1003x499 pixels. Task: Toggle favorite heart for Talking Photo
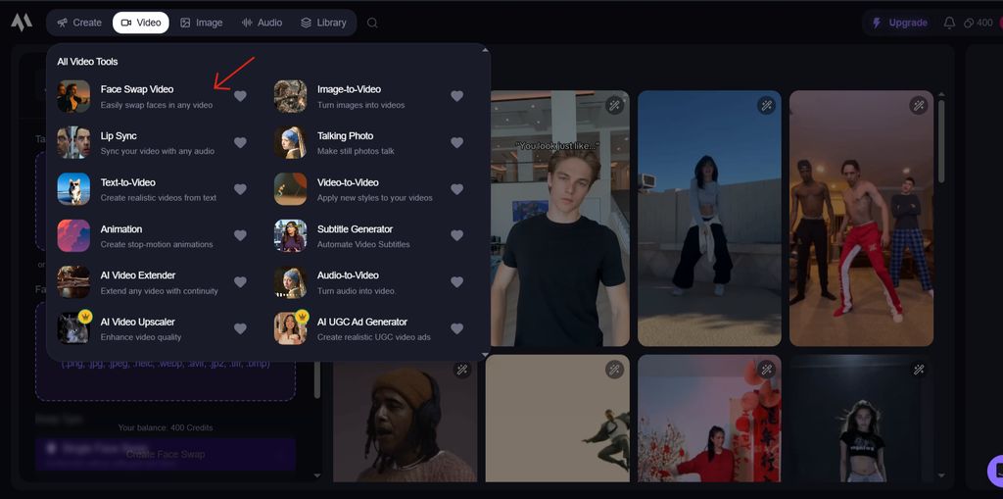pos(456,143)
